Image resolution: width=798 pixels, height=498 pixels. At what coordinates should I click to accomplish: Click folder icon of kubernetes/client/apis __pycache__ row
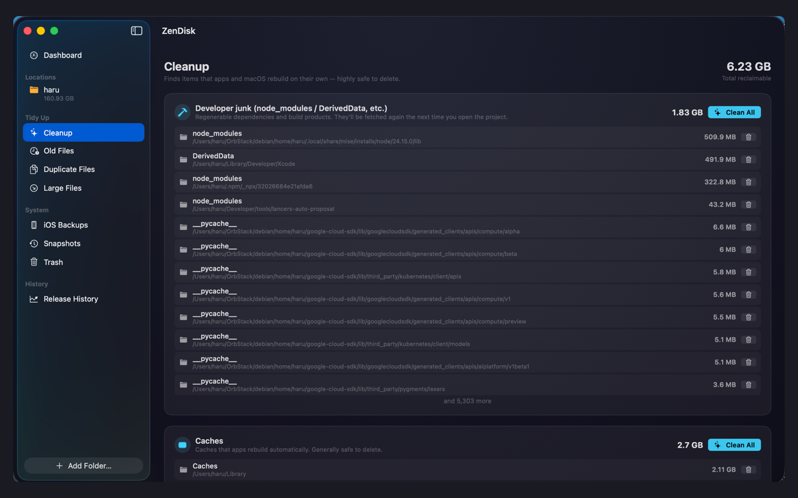pyautogui.click(x=183, y=272)
